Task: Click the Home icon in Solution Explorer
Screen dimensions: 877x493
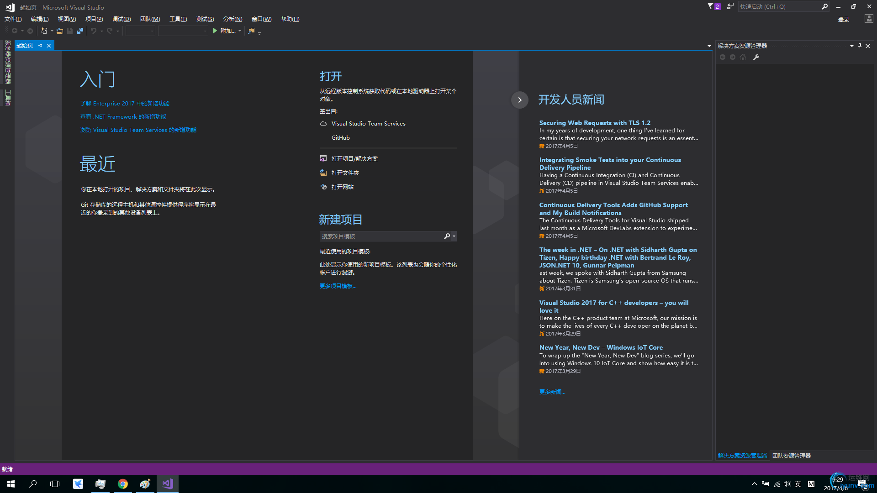Action: [x=743, y=57]
